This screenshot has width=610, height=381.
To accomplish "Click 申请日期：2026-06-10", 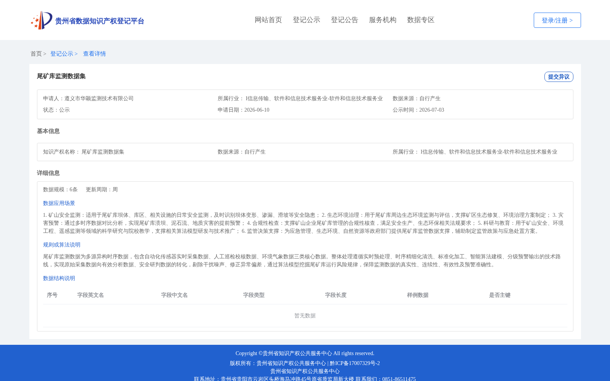I will [244, 110].
